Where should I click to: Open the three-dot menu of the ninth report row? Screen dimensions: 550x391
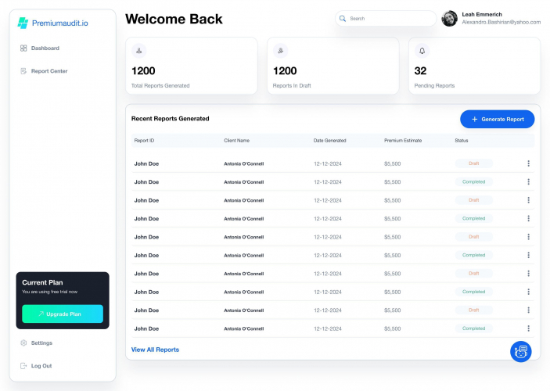pyautogui.click(x=529, y=310)
